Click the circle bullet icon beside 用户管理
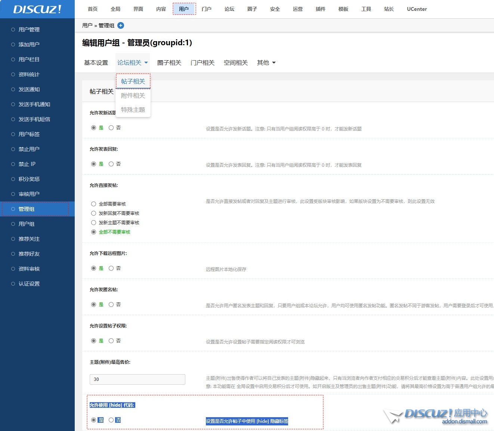 [x=13, y=30]
